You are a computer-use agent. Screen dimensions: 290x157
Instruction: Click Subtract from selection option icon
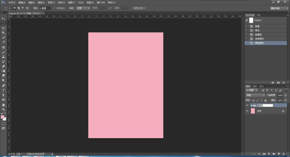tap(23, 8)
